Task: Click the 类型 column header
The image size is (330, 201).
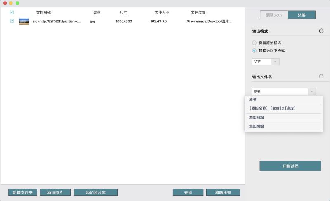Action: click(x=97, y=12)
